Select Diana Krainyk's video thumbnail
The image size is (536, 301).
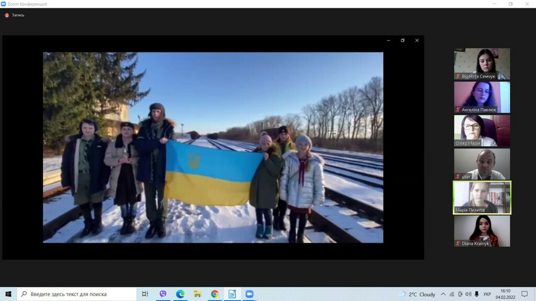pyautogui.click(x=482, y=231)
